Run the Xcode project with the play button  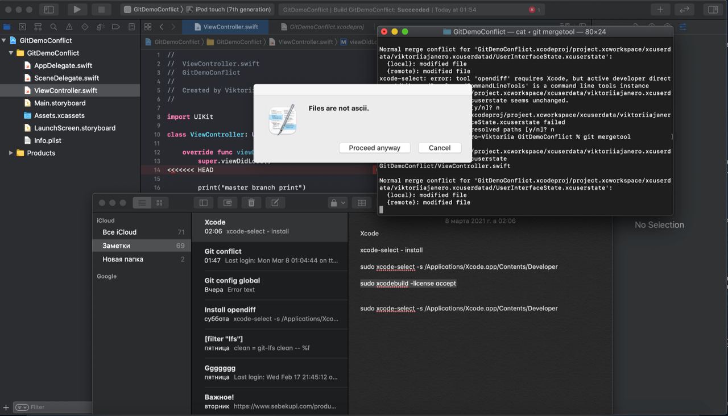77,10
